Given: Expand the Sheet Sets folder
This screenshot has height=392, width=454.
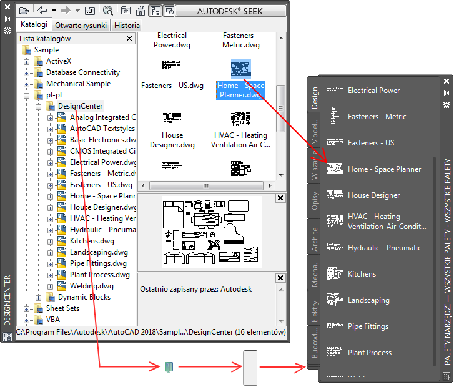Looking at the screenshot, I should pyautogui.click(x=26, y=309).
